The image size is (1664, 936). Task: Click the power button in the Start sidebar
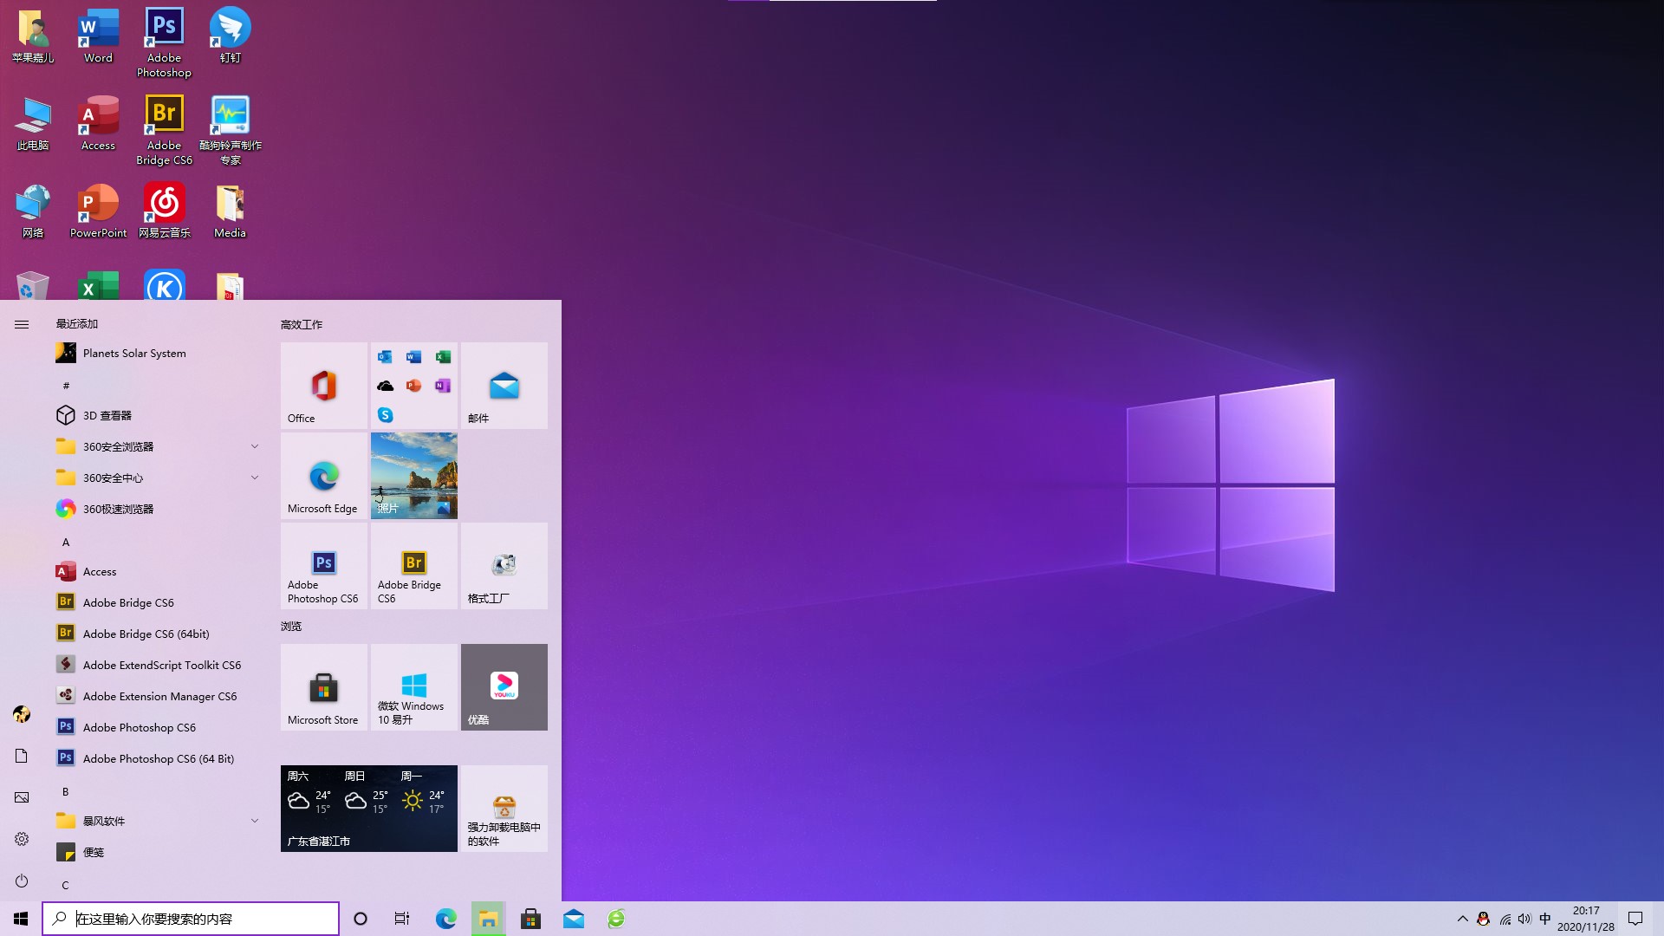(x=21, y=881)
